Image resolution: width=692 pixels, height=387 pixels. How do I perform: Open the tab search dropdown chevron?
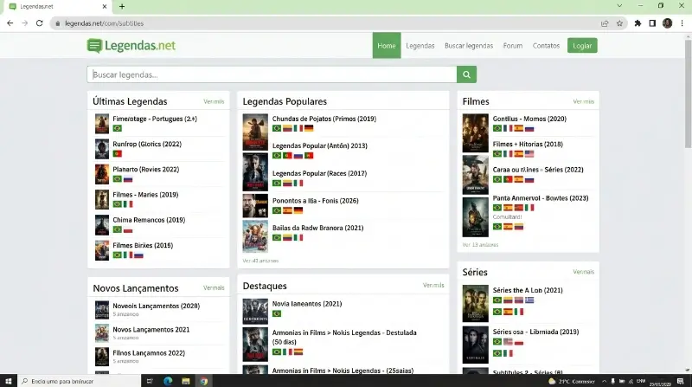pyautogui.click(x=619, y=6)
